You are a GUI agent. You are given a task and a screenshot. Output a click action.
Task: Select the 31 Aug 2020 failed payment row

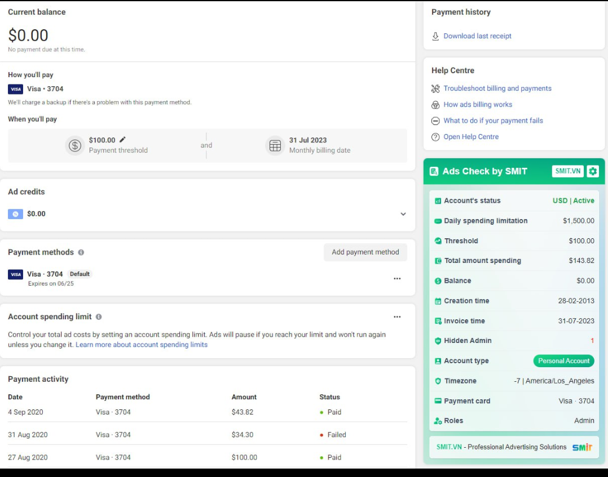coord(207,435)
